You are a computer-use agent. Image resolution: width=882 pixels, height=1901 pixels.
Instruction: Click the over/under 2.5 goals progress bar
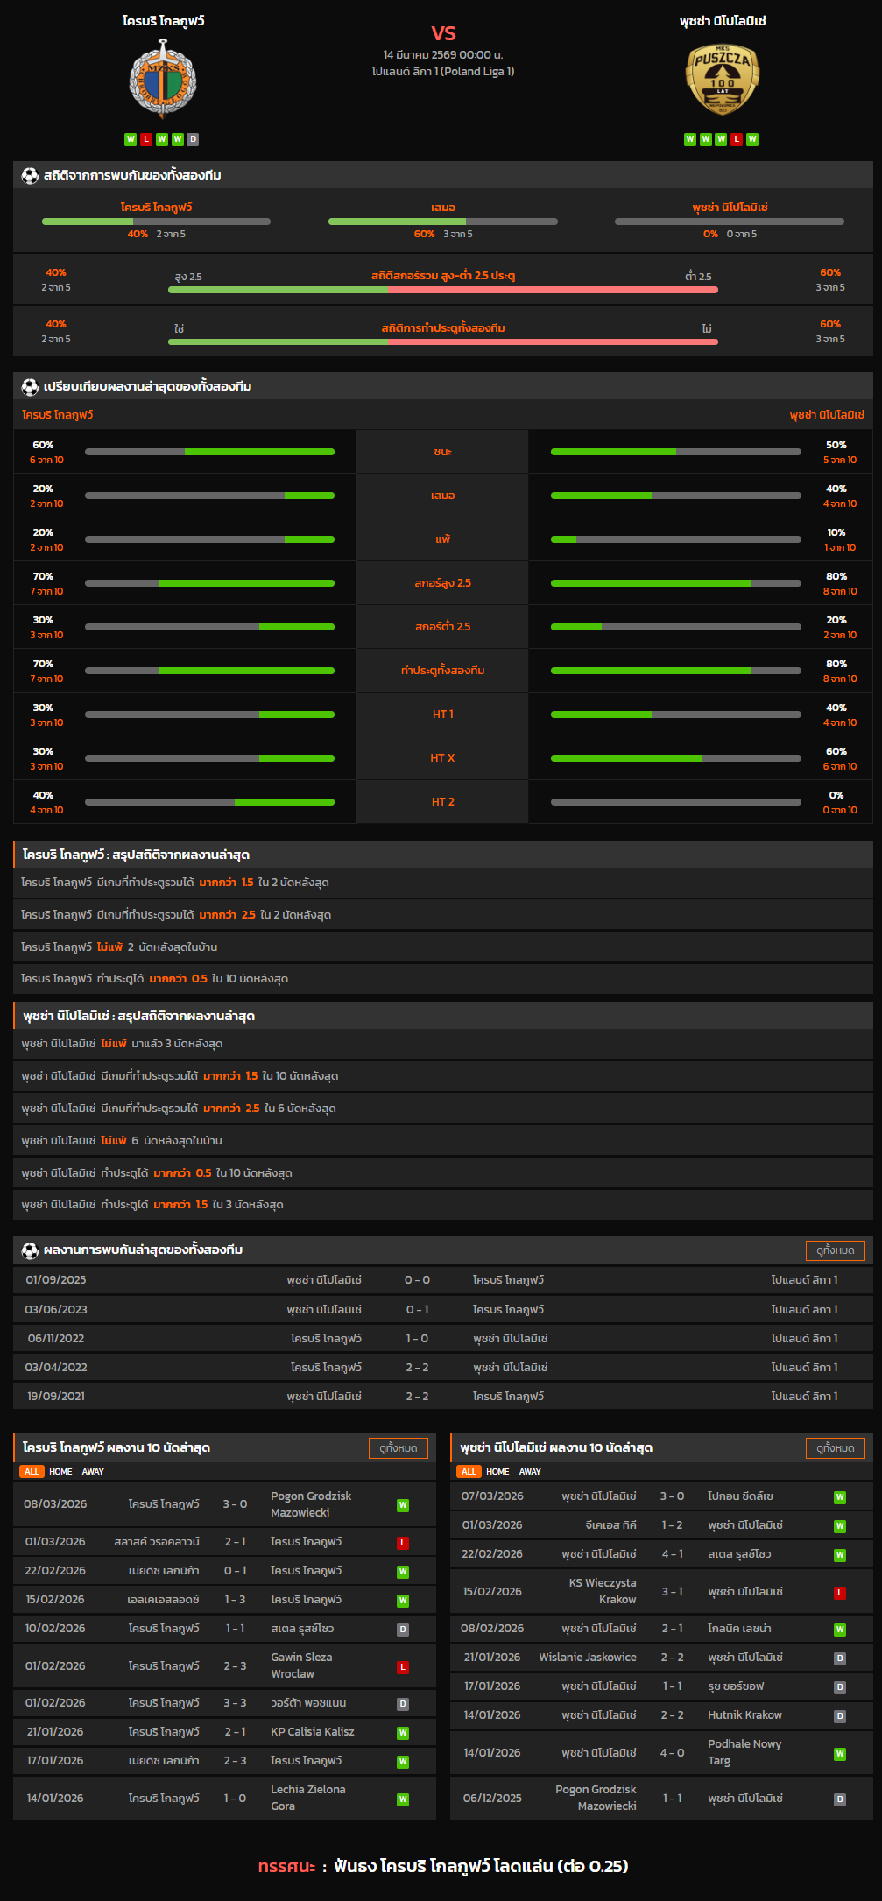442,290
